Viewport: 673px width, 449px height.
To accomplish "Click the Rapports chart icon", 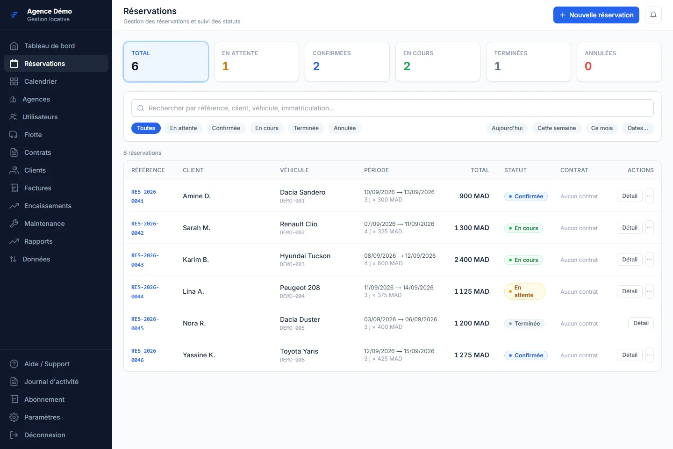I will click(x=14, y=241).
